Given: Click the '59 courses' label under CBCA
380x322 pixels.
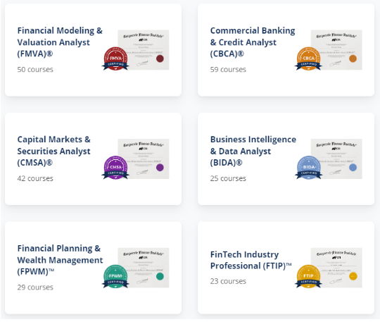Looking at the screenshot, I should click(228, 70).
